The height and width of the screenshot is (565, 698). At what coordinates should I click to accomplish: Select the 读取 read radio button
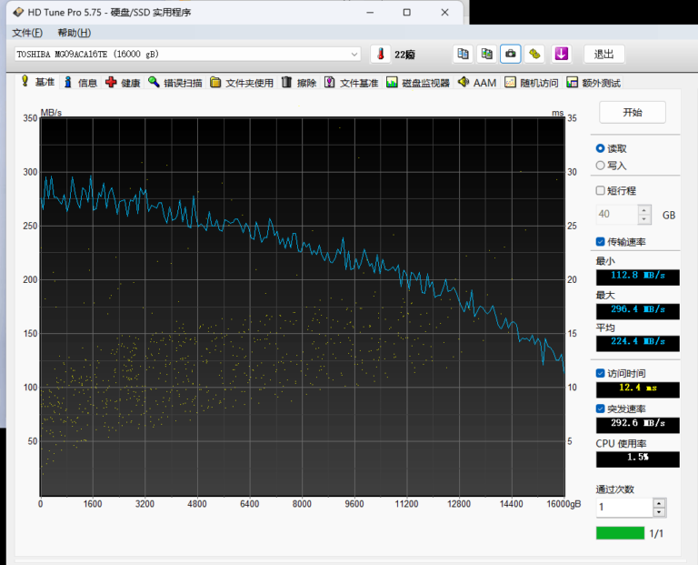click(x=601, y=148)
